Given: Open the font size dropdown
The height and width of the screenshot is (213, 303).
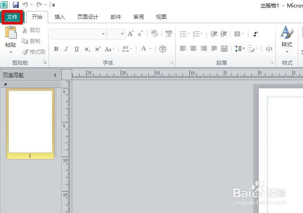Looking at the screenshot, I should click(x=122, y=34).
